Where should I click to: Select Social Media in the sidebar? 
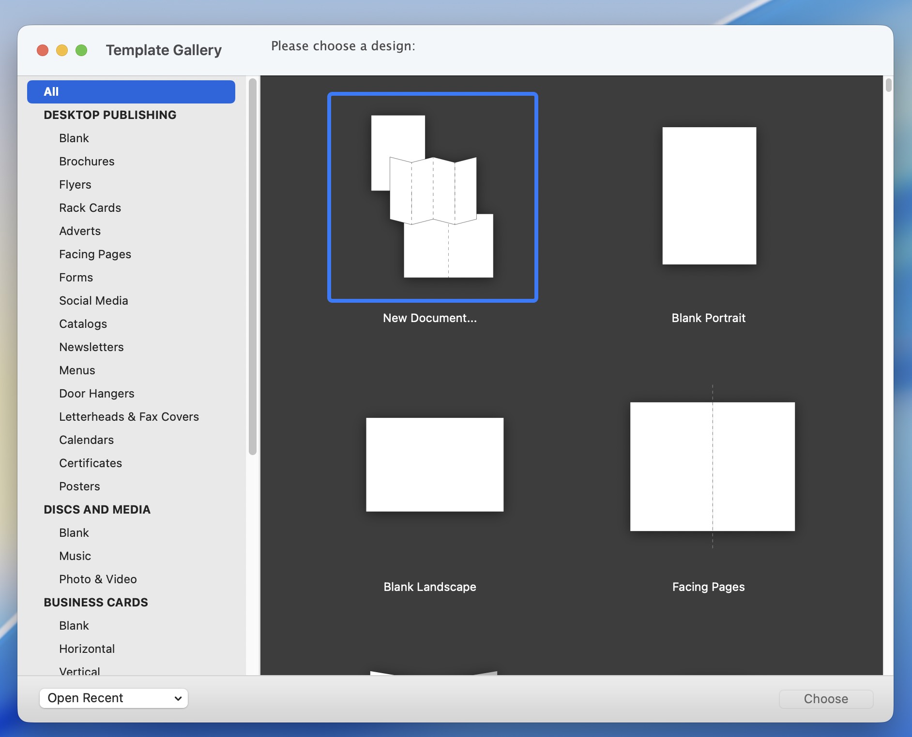click(93, 301)
